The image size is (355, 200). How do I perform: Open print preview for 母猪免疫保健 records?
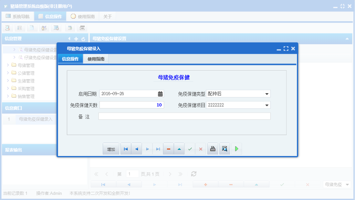224,149
